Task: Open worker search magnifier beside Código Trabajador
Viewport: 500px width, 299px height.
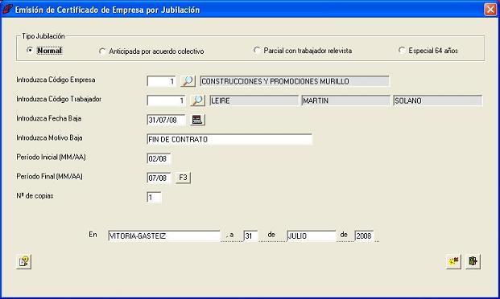Action: tap(197, 100)
